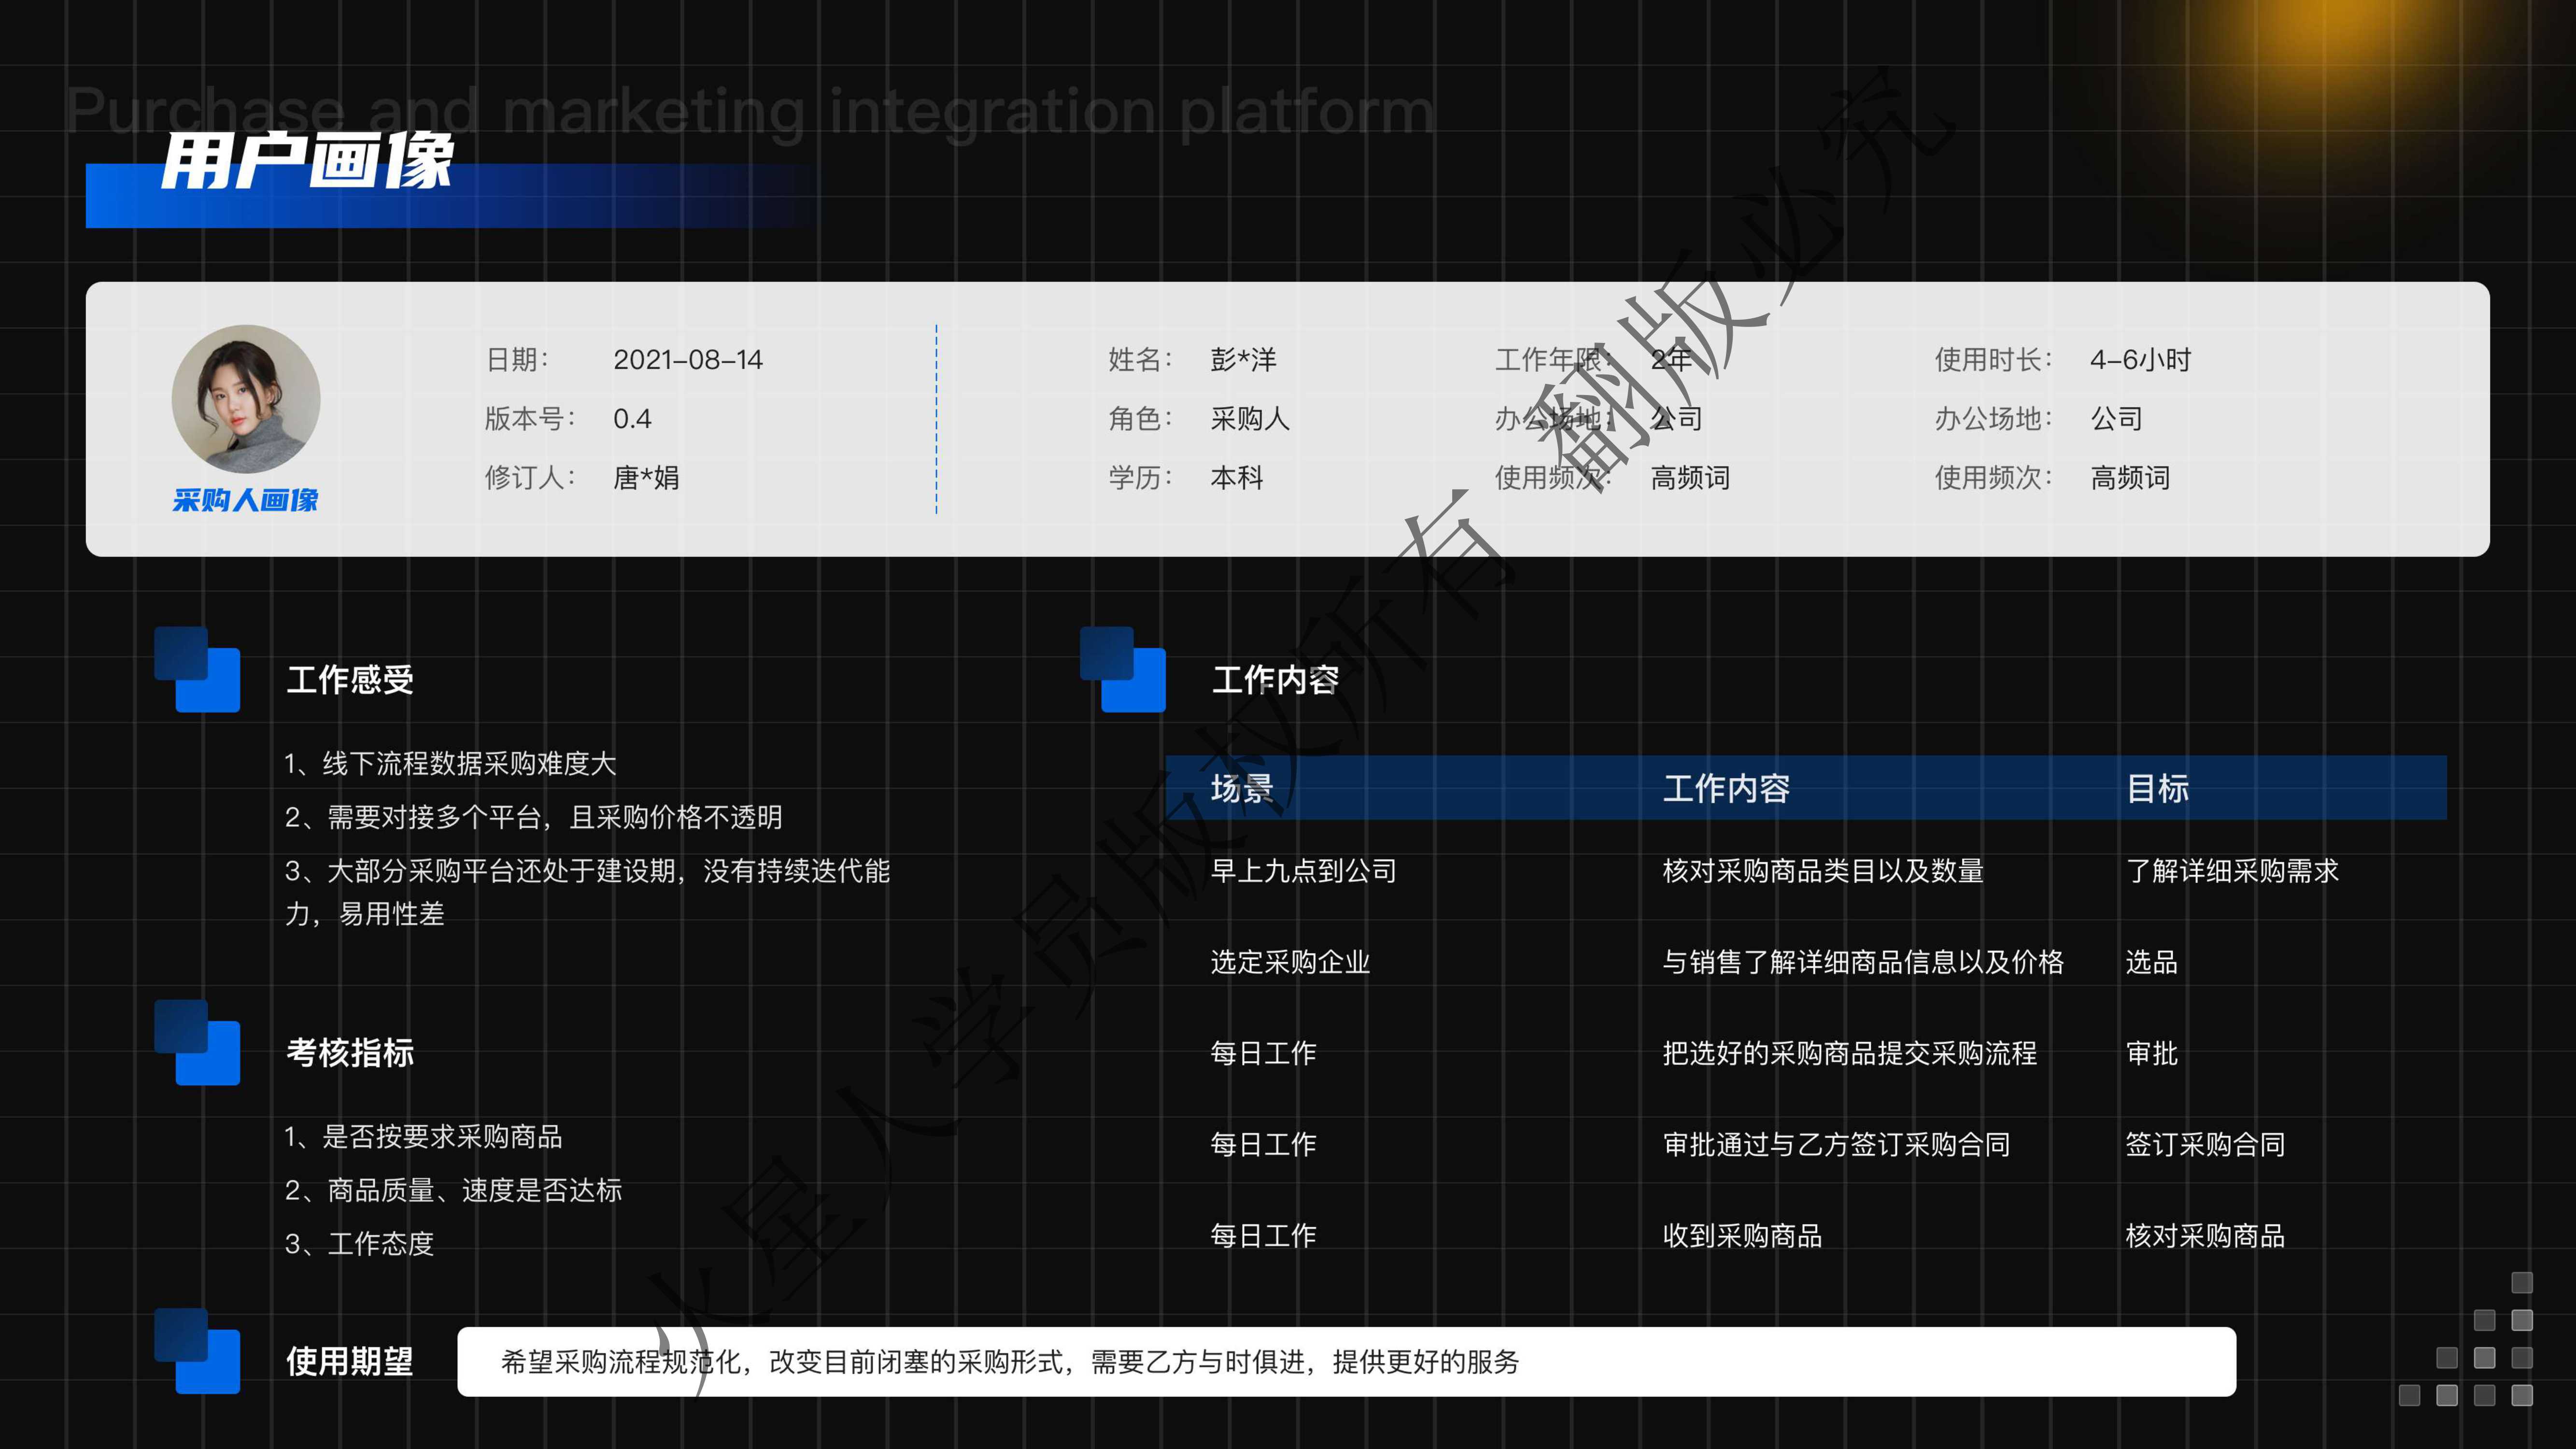Click the blue squares icon beside 考核指标
Screen dimensions: 2576x1449
197,1042
